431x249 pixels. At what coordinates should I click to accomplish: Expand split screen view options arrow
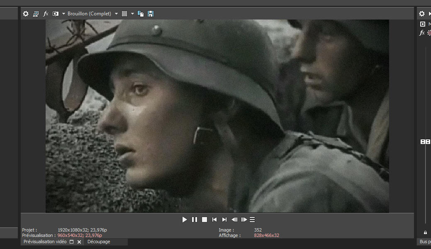63,14
